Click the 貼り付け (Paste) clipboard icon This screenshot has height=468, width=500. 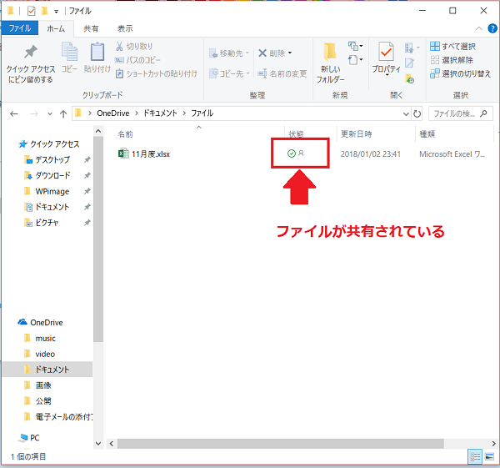coord(97,52)
